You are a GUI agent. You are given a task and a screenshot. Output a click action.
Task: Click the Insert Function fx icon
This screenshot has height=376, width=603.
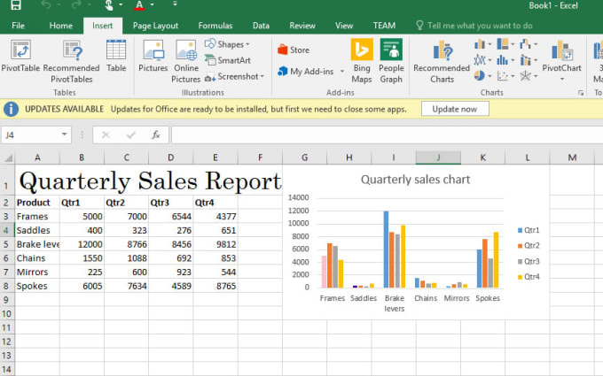(156, 135)
